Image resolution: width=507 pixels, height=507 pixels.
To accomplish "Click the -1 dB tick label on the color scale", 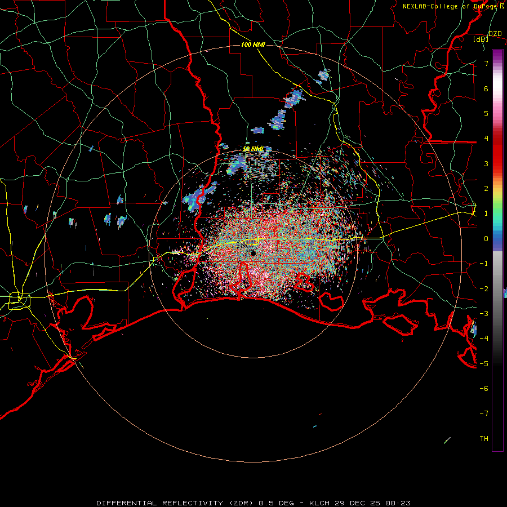I will [484, 264].
